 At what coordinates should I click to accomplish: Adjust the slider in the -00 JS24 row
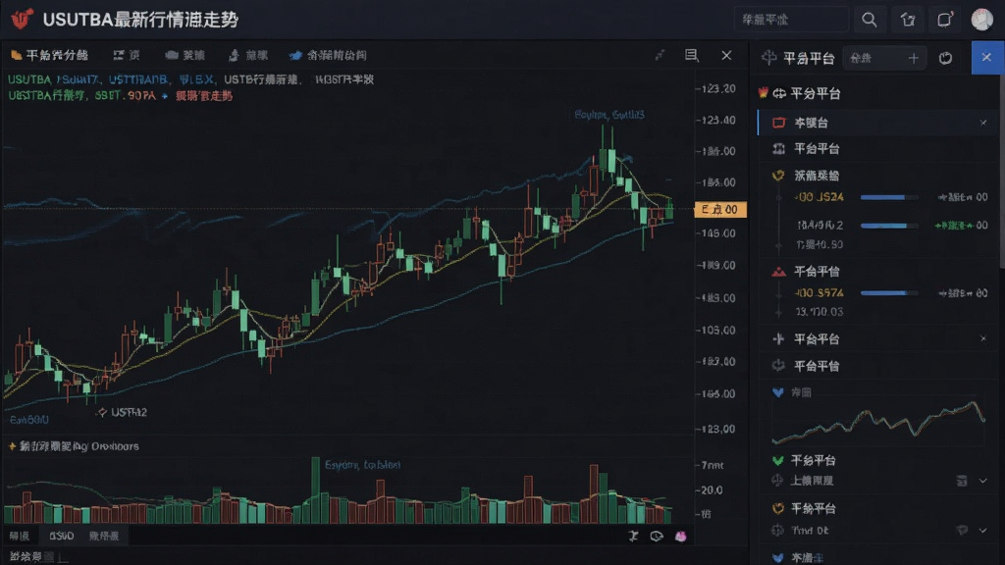tap(889, 197)
